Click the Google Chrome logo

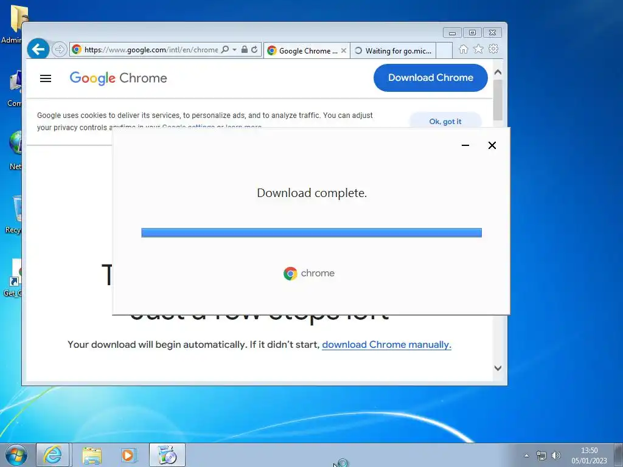[119, 78]
